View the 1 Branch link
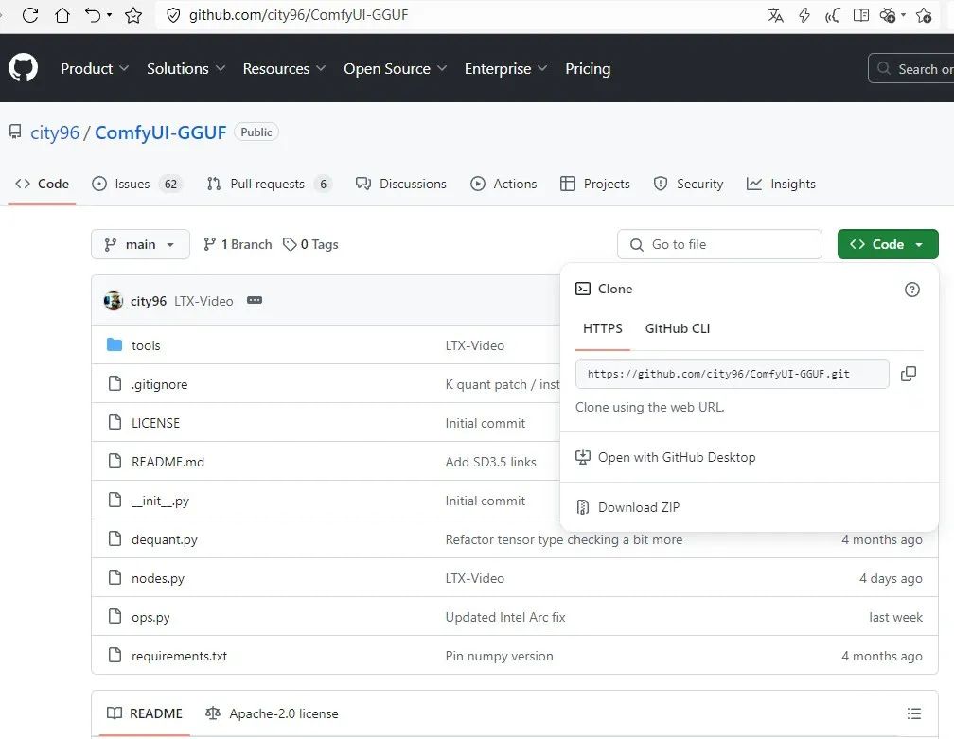The width and height of the screenshot is (954, 739). coord(238,244)
